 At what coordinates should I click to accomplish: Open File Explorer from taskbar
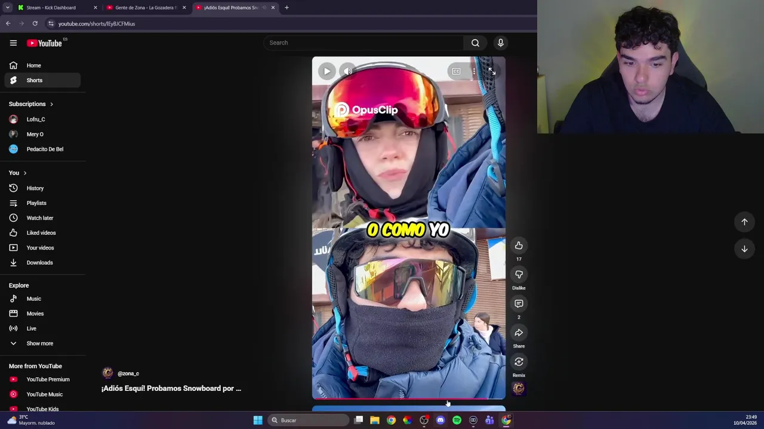pyautogui.click(x=375, y=420)
